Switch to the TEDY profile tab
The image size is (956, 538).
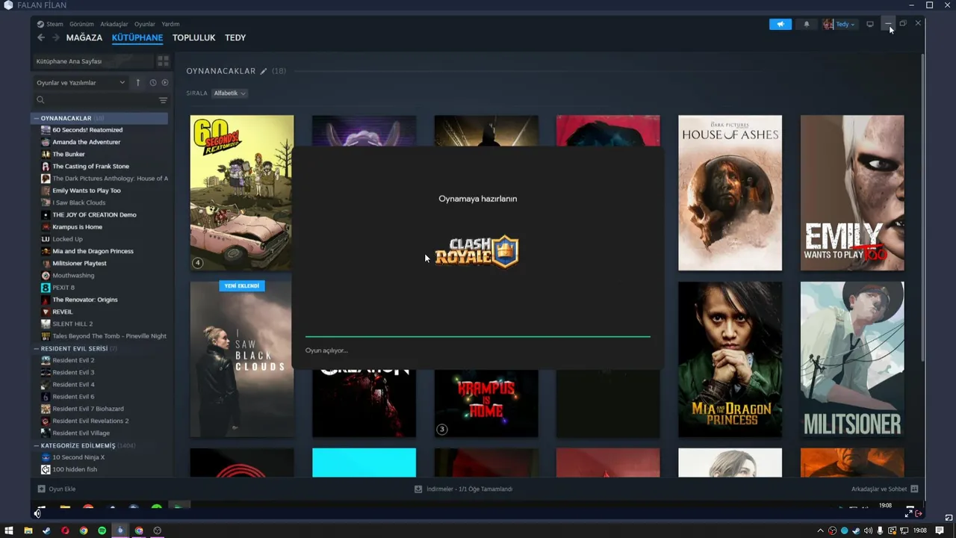235,37
